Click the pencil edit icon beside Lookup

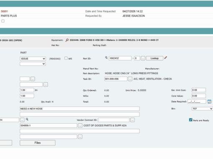[x=165, y=58]
